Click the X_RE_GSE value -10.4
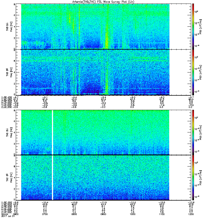The height and width of the screenshot is (218, 204). 45,202
